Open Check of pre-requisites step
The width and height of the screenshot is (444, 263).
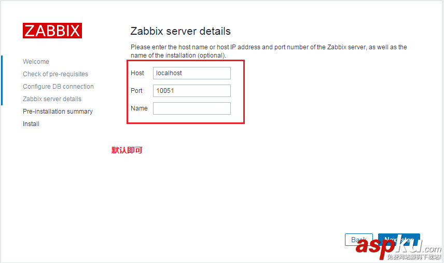[x=55, y=74]
